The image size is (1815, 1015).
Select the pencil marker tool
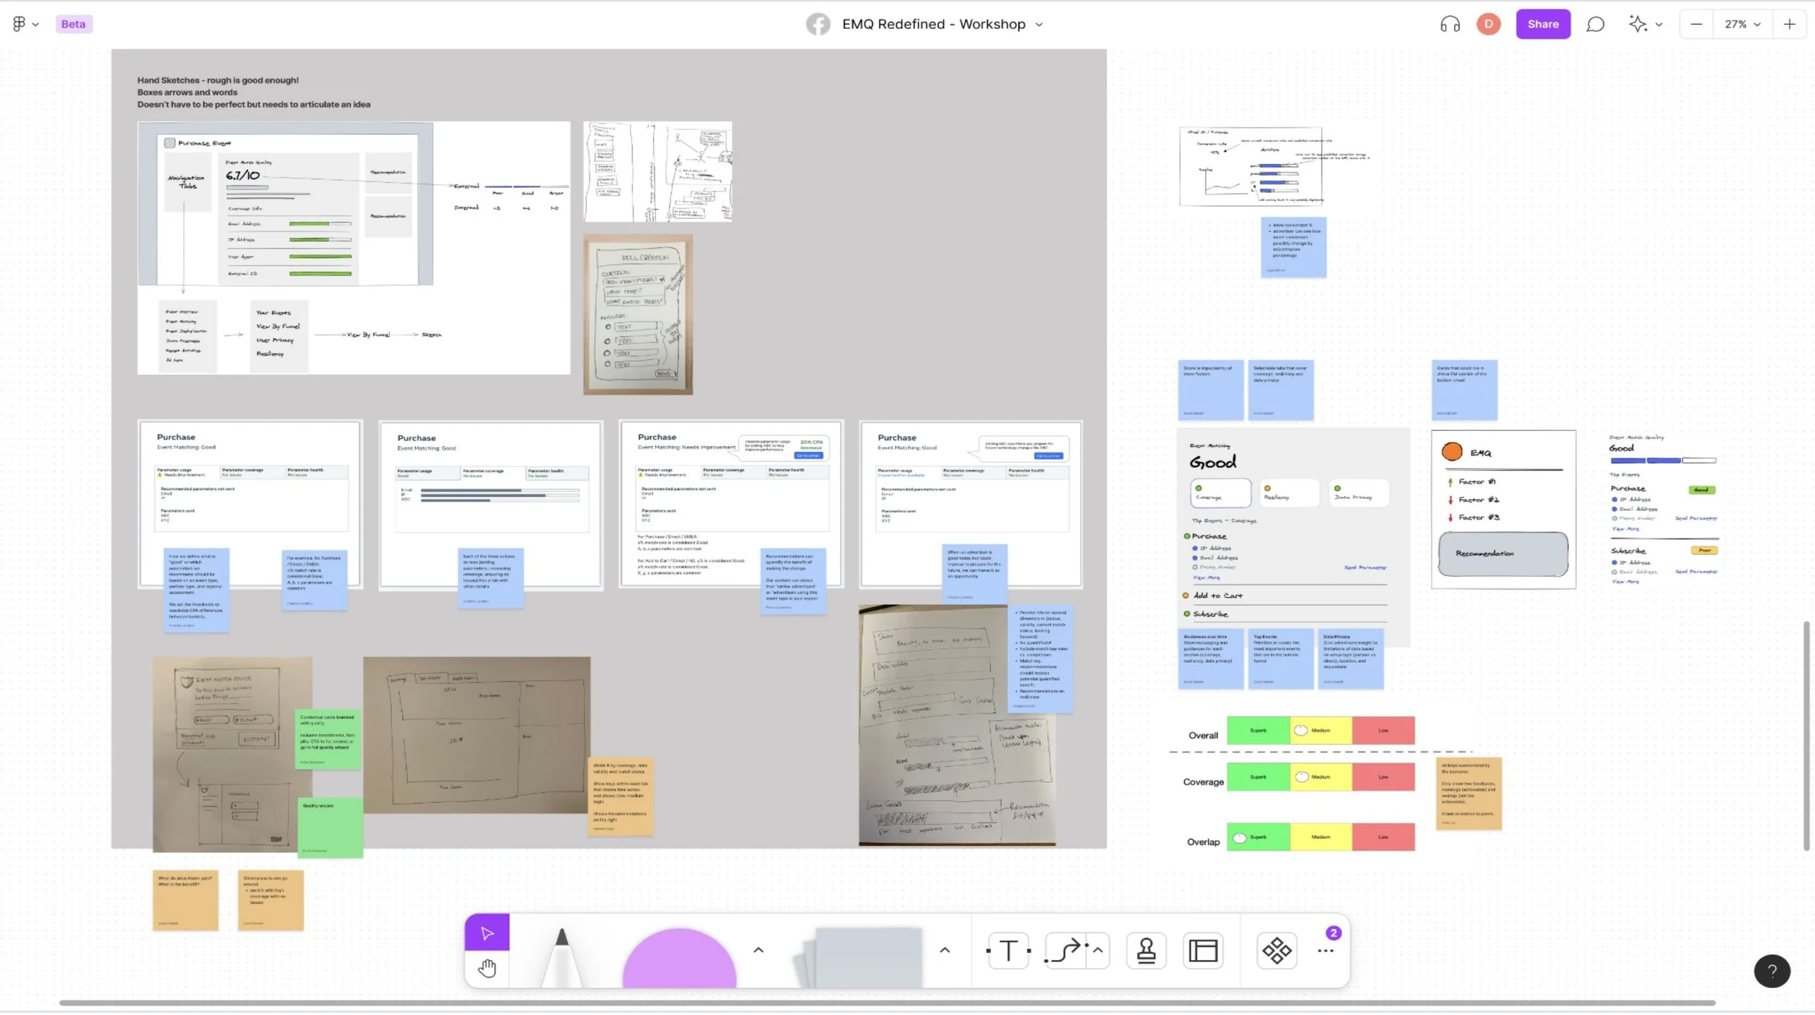coord(561,958)
